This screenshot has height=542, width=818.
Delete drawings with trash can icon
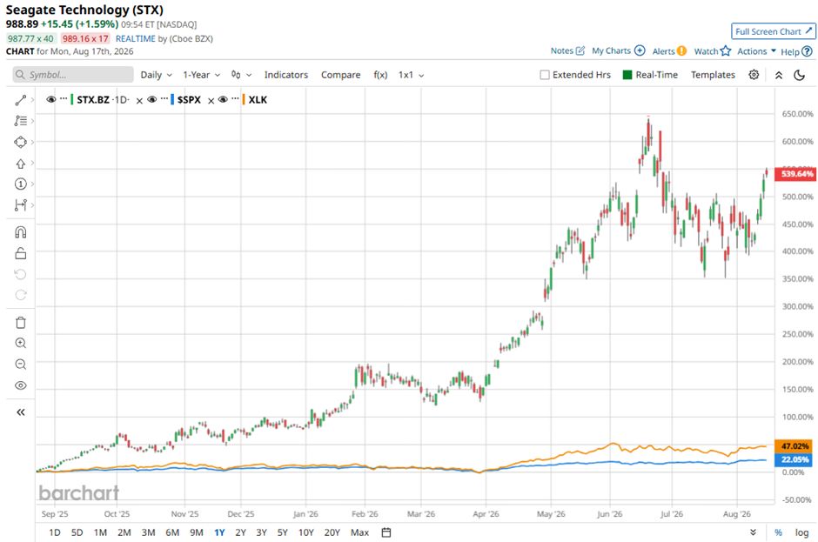(20, 323)
